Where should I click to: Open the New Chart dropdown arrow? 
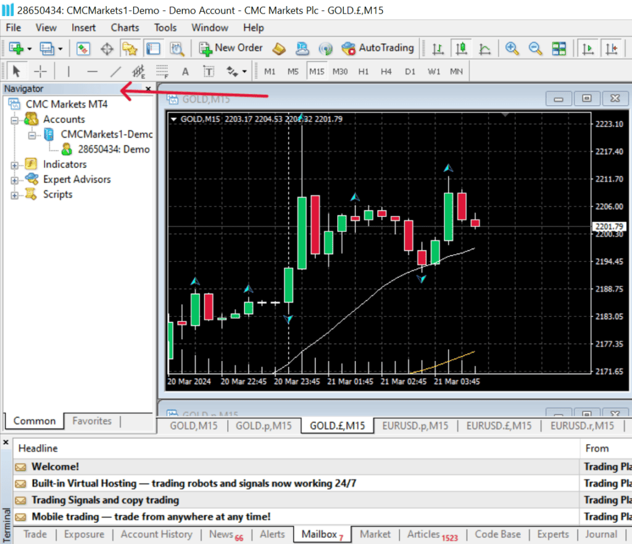tap(30, 49)
